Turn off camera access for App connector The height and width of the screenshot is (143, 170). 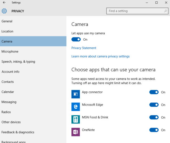154,92
